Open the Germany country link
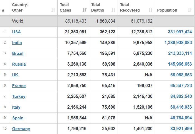This screenshot has width=195, height=134. [x=21, y=129]
